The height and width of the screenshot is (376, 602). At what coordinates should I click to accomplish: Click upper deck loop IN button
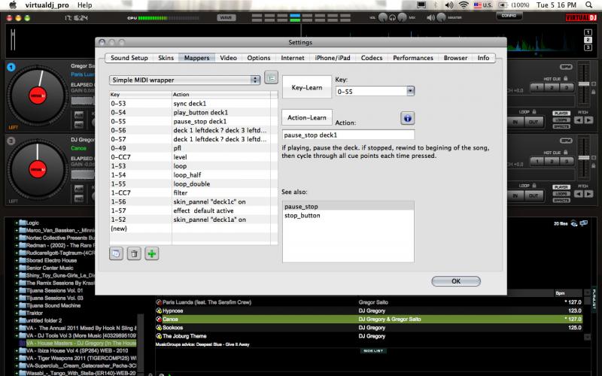coord(515,122)
